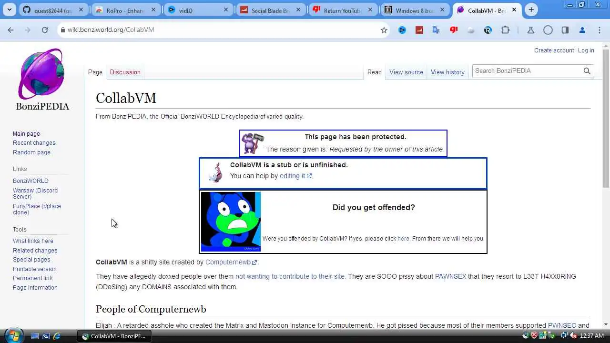The image size is (610, 343).
Task: Open the Chrome three-dot menu
Action: (600, 30)
